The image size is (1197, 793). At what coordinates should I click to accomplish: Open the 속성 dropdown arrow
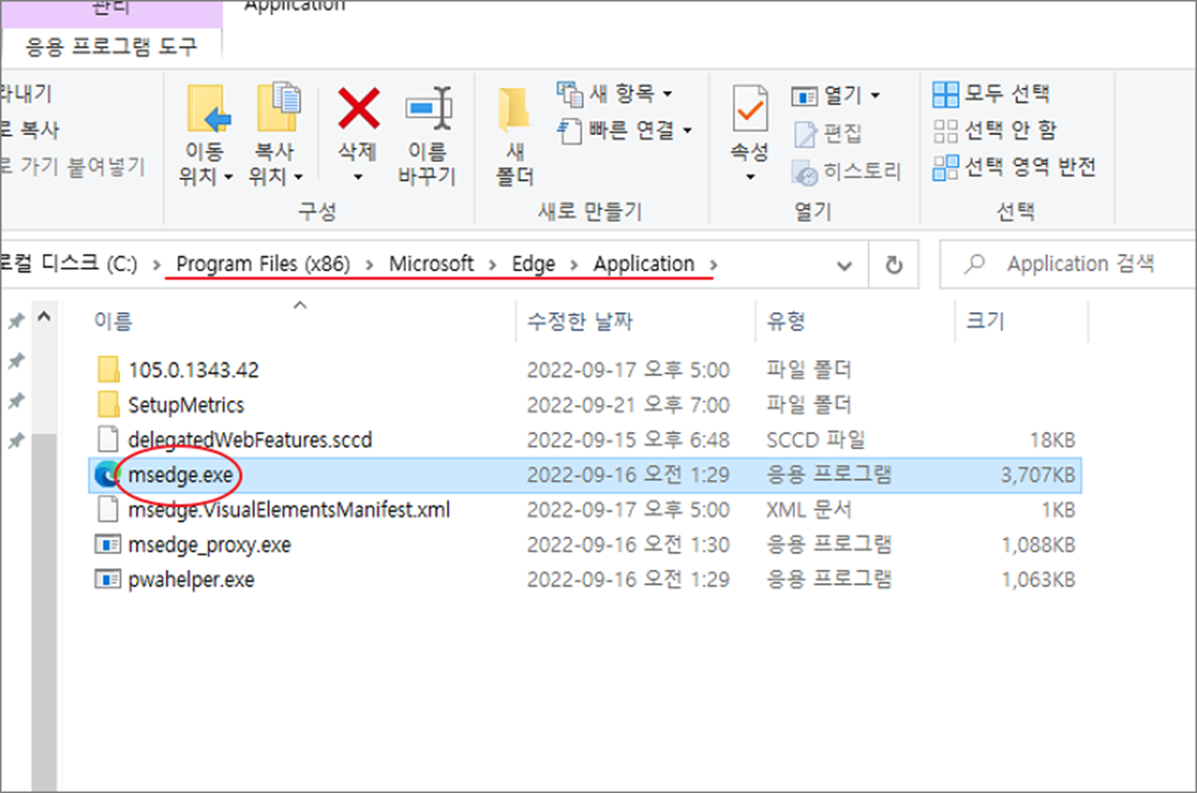click(x=750, y=178)
